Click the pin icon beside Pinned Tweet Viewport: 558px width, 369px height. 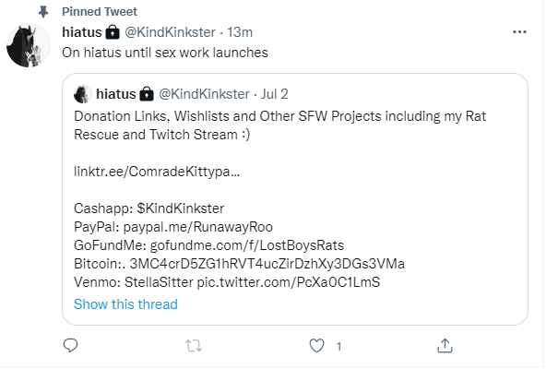click(x=43, y=12)
